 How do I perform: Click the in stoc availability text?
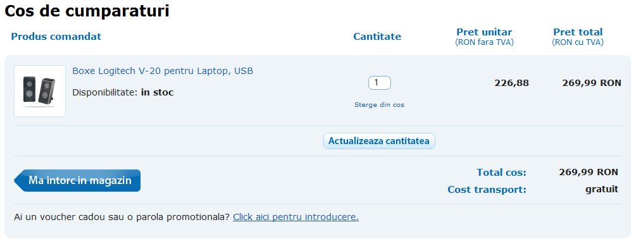158,92
